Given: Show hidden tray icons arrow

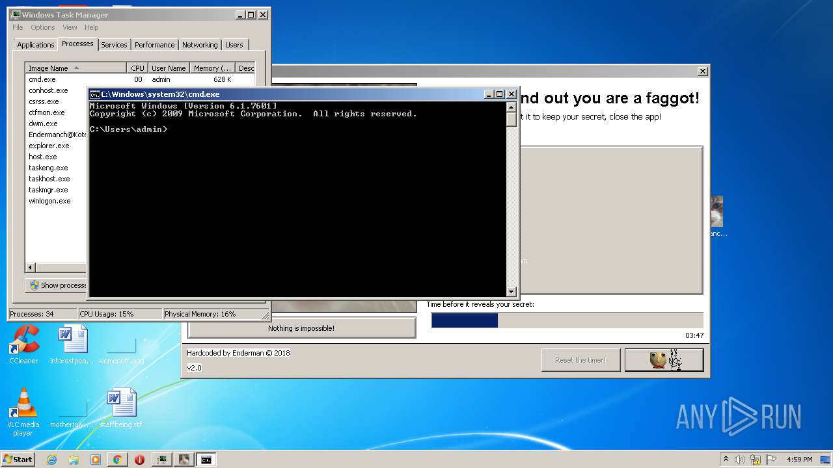Looking at the screenshot, I should 726,460.
